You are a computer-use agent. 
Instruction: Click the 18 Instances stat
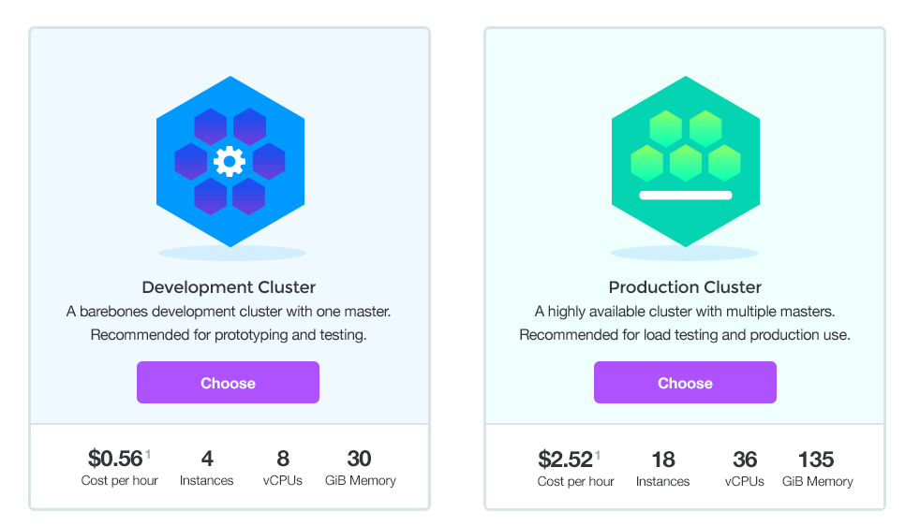coord(662,468)
